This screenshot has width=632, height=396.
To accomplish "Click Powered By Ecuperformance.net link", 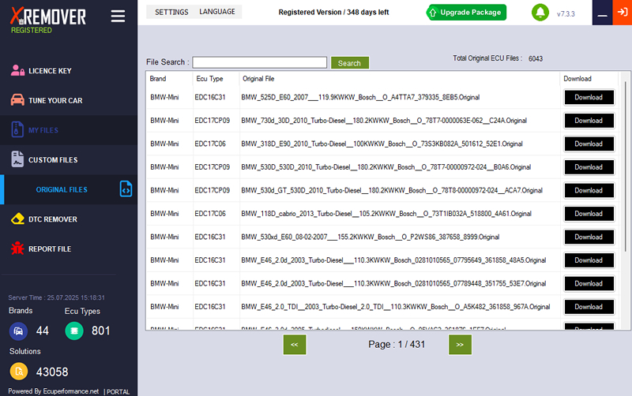I will (53, 391).
